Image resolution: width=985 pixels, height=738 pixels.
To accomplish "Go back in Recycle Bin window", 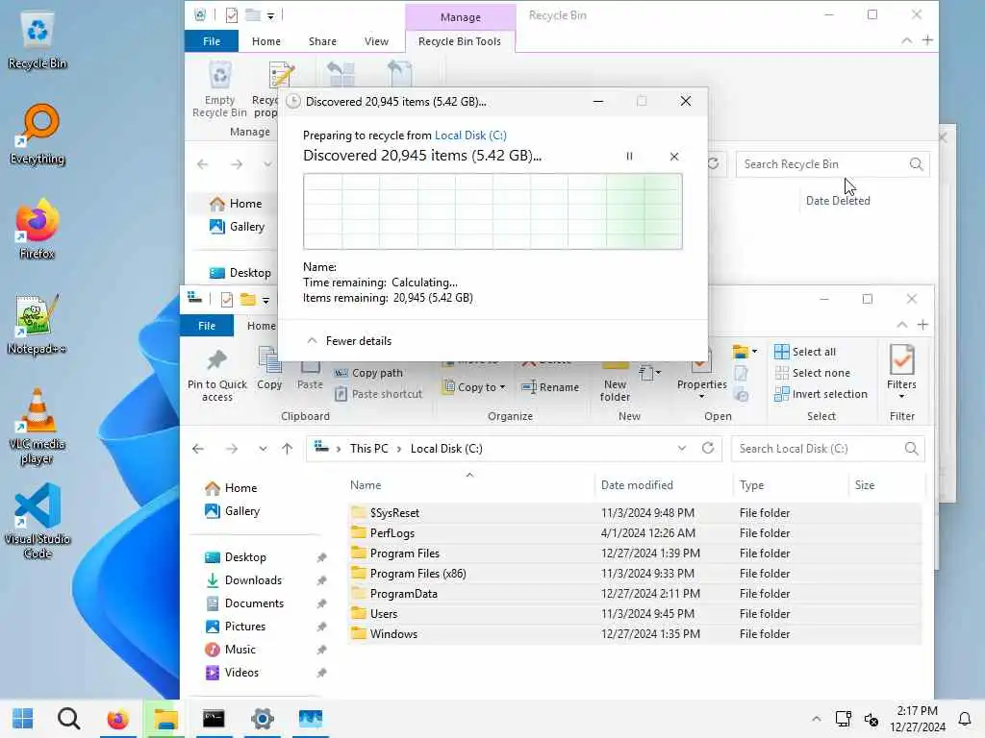I will coord(202,164).
